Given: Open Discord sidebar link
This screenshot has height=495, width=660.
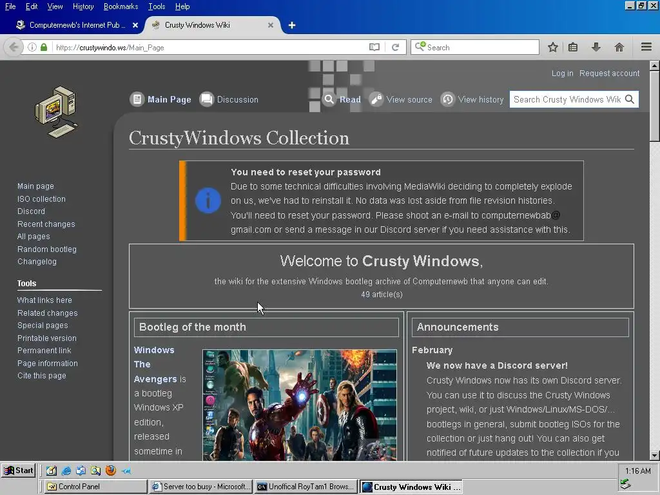Looking at the screenshot, I should tap(31, 211).
